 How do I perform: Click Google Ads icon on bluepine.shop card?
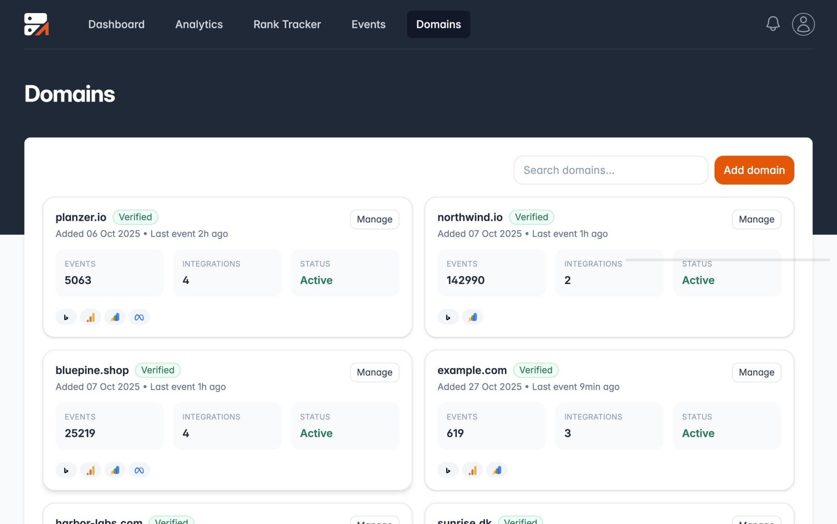115,470
